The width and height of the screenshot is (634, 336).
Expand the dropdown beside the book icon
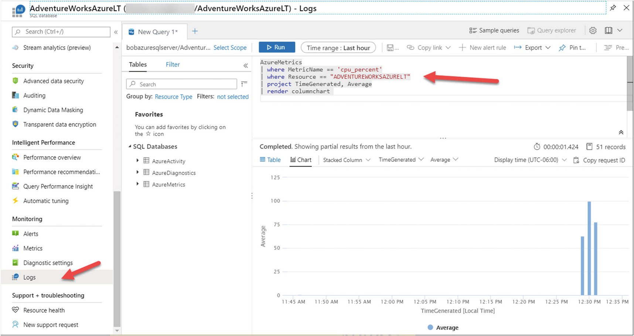point(620,31)
